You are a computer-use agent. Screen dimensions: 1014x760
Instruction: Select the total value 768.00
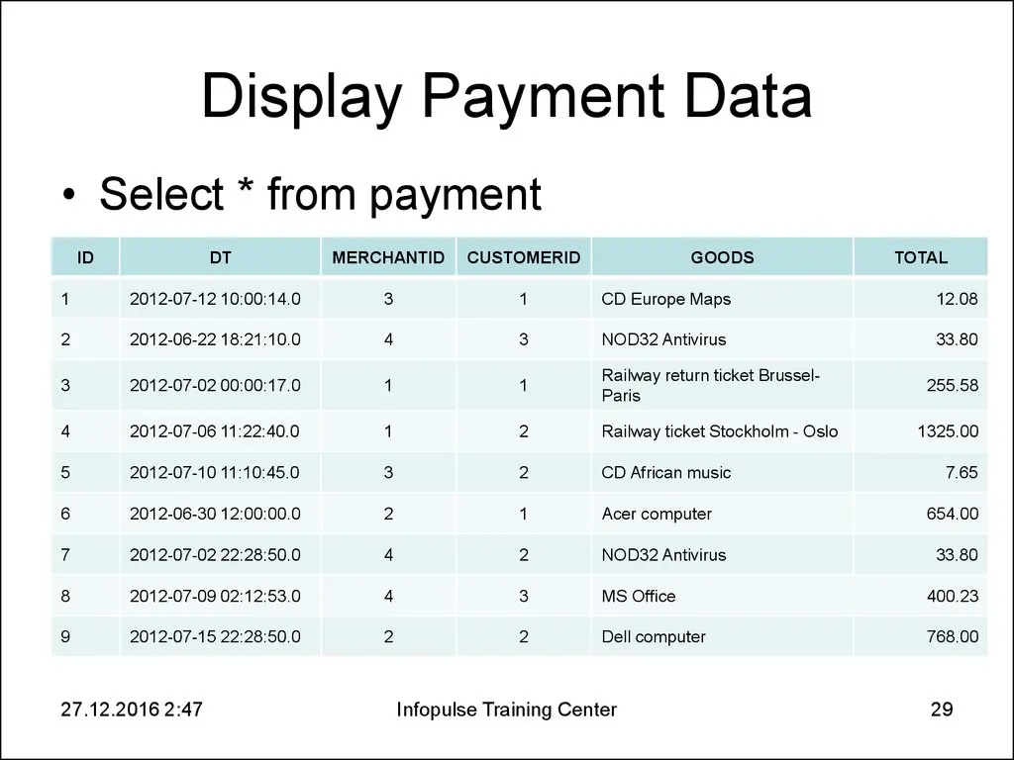[953, 636]
